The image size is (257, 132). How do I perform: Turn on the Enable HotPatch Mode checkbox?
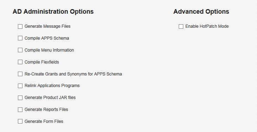click(181, 26)
